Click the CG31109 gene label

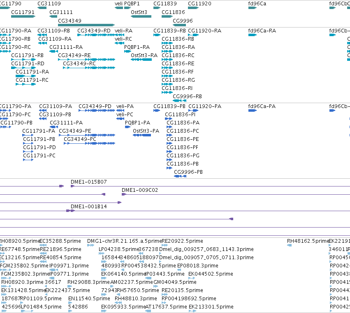[49, 4]
